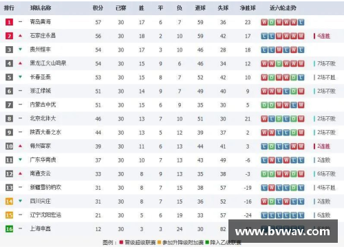Click 近六轮走势 column header

point(283,8)
